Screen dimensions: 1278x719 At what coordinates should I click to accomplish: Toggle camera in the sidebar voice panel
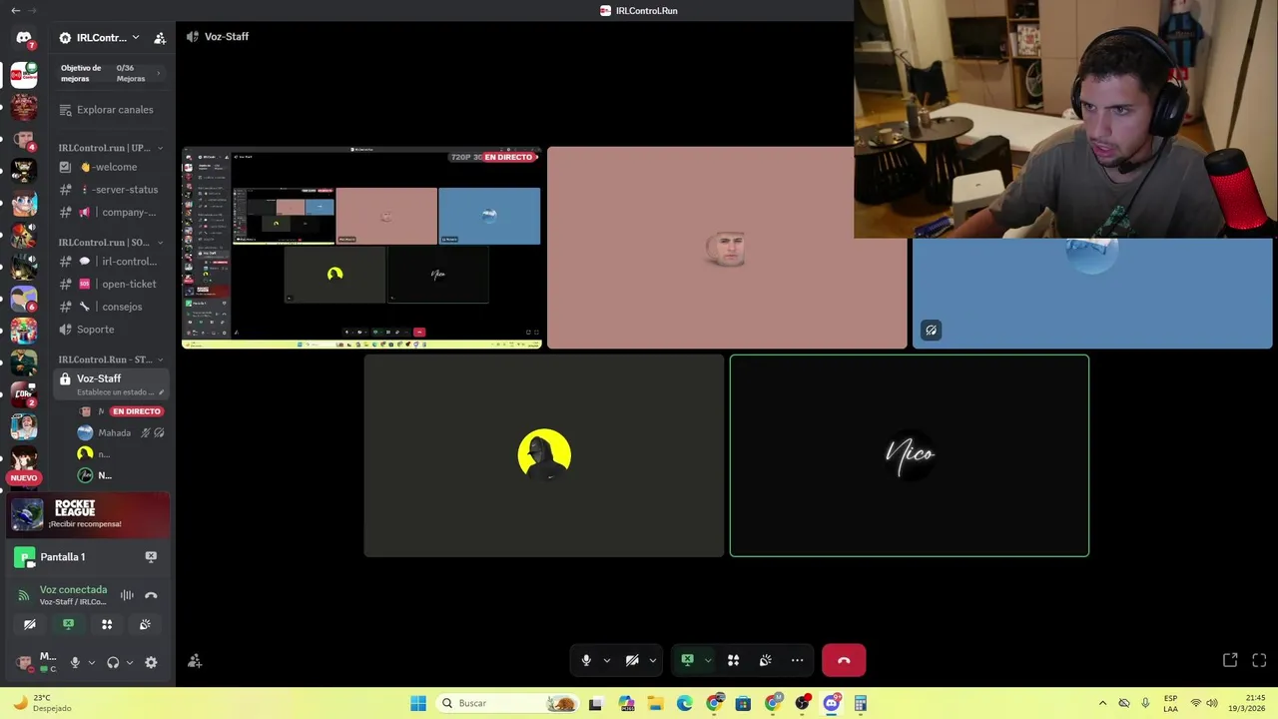point(30,624)
